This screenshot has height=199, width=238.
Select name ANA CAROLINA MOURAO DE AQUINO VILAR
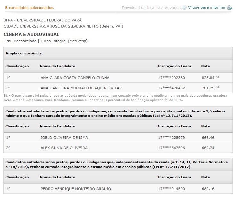coord(81,88)
